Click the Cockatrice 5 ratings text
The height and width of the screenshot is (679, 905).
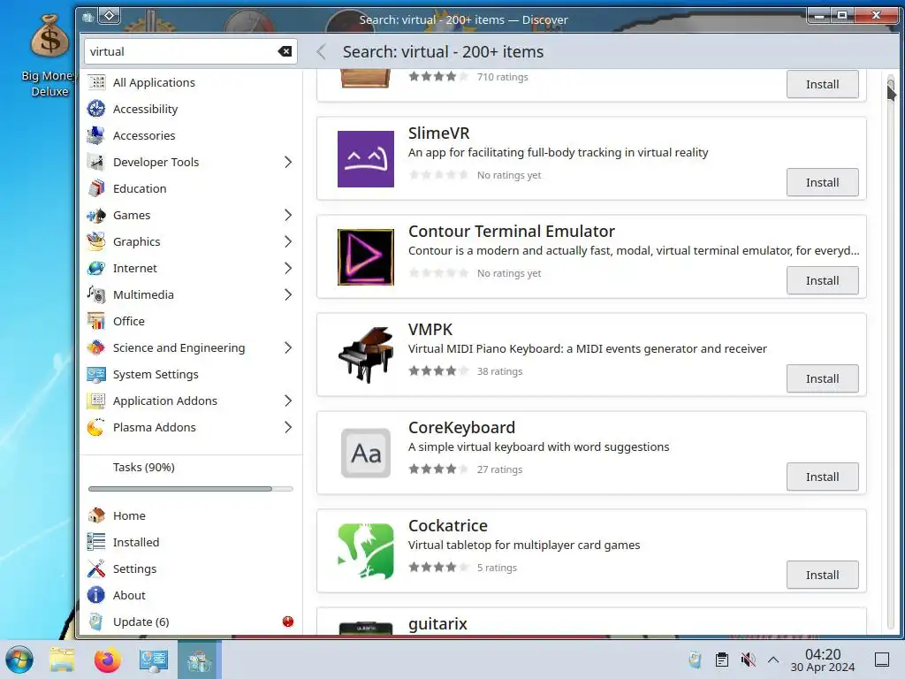[x=497, y=568]
